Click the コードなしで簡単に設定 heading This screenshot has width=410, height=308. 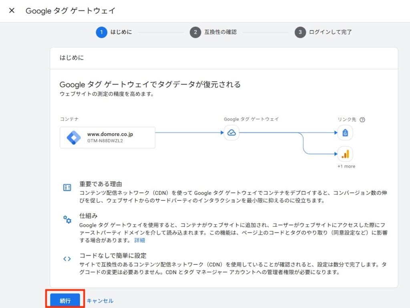[113, 256]
